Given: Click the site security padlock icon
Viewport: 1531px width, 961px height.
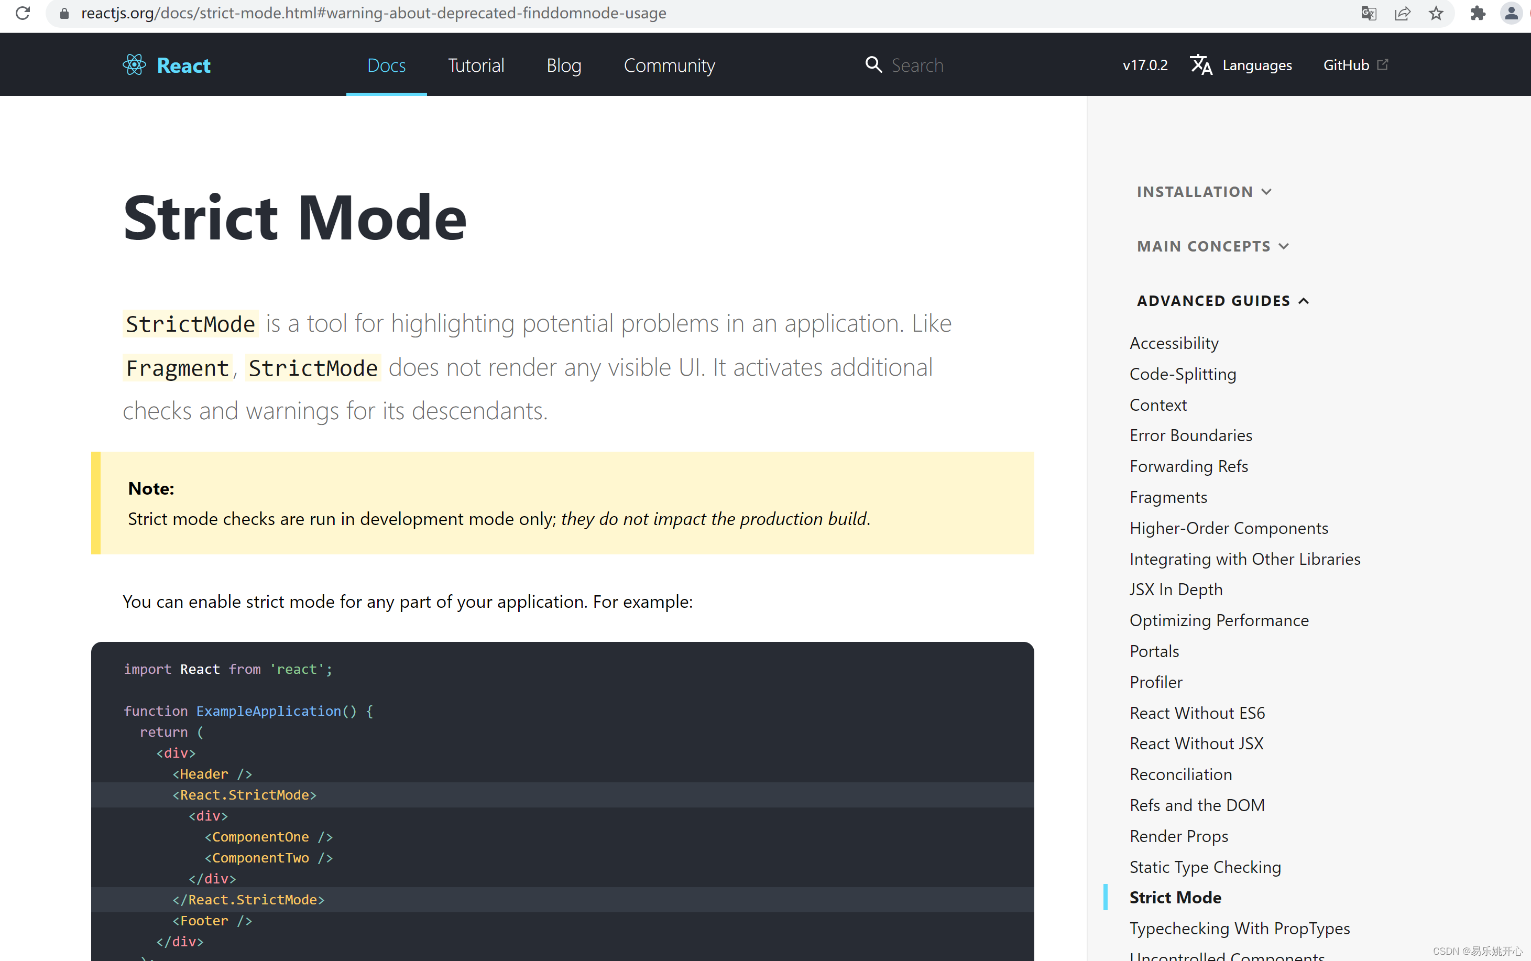Looking at the screenshot, I should (63, 13).
